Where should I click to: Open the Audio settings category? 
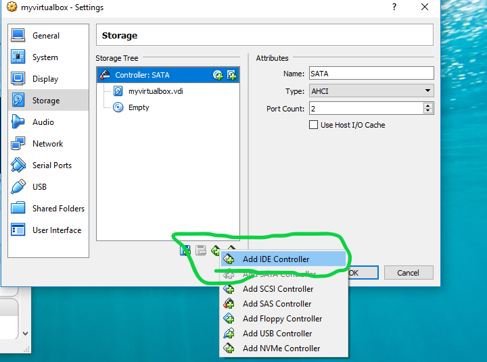click(43, 122)
